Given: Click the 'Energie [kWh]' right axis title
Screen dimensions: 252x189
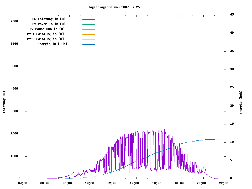Looking at the screenshot, I should click(x=241, y=102).
